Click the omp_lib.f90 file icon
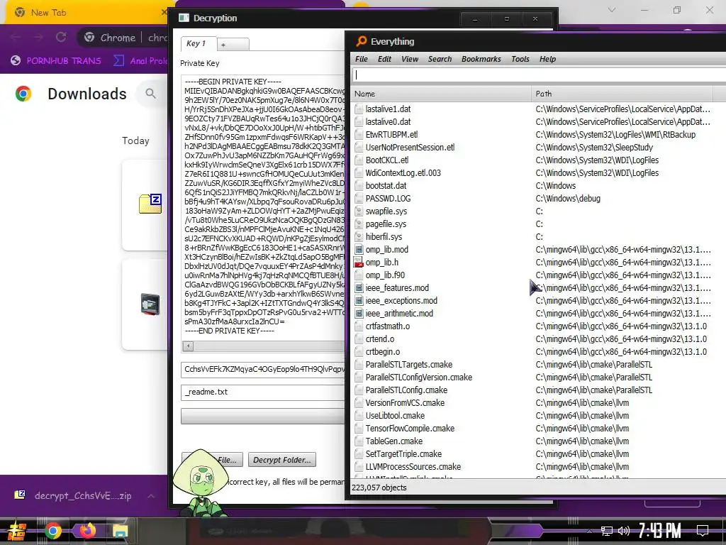The height and width of the screenshot is (545, 726). [359, 275]
